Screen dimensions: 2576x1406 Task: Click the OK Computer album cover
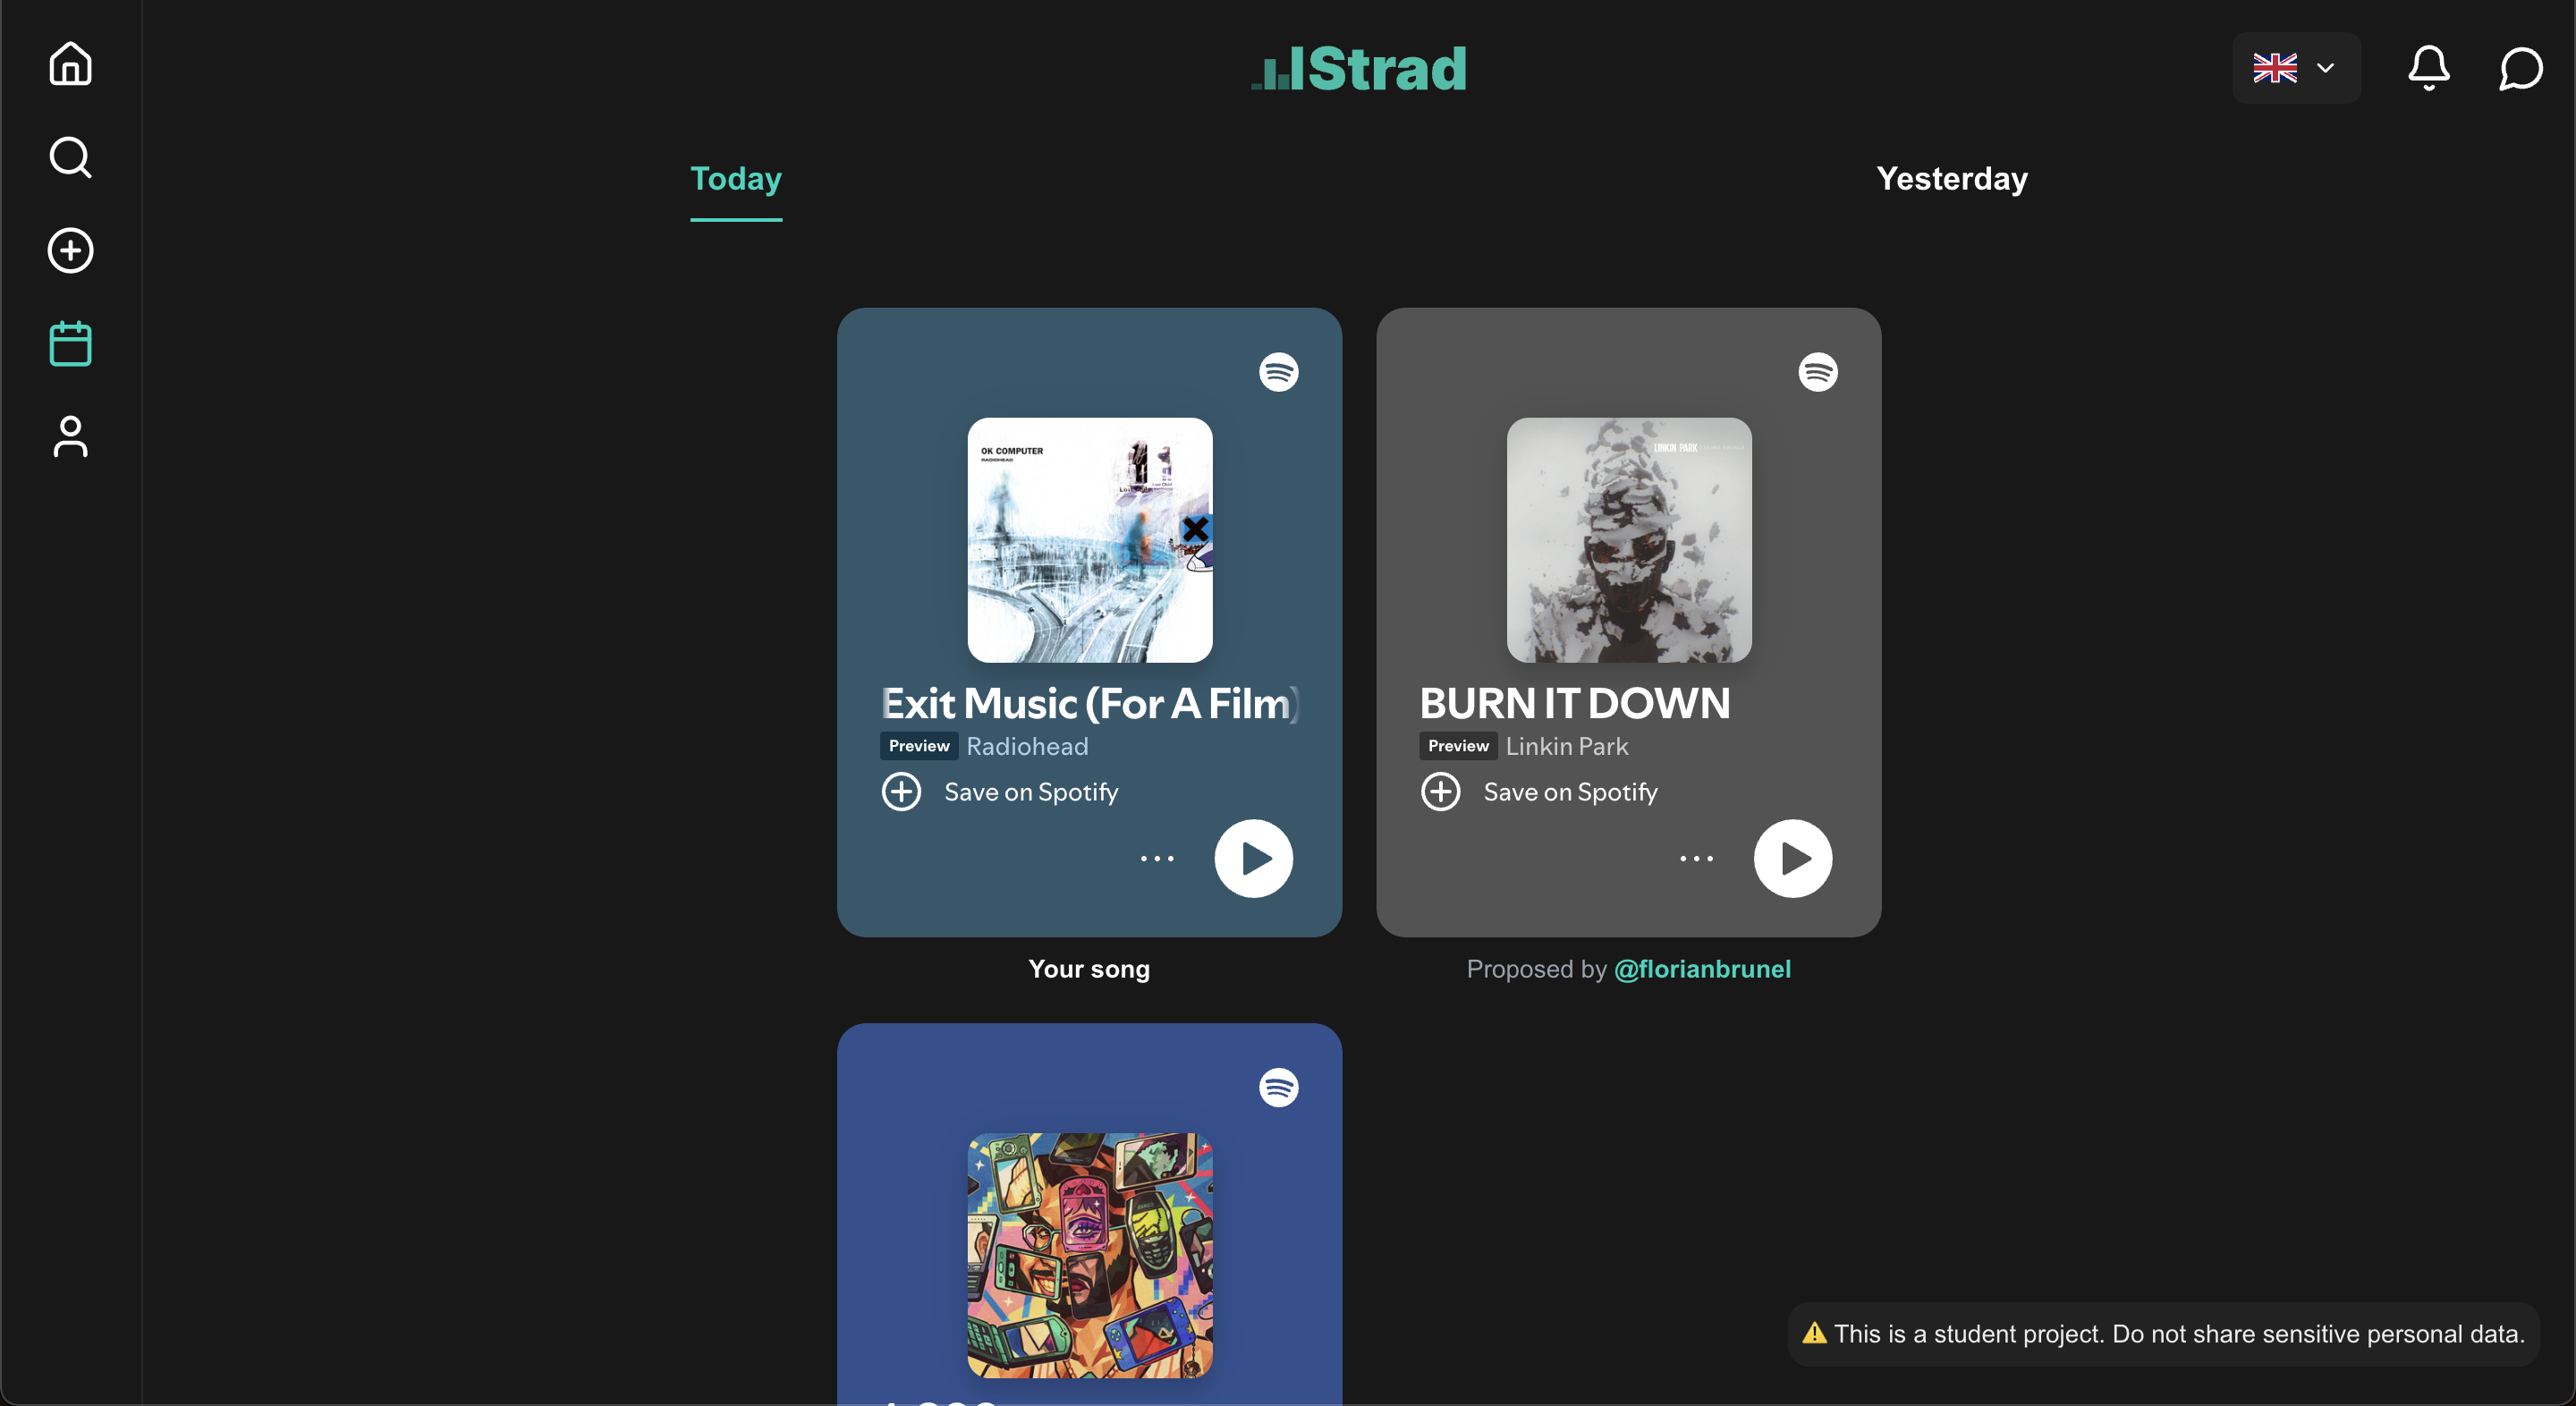(1089, 540)
